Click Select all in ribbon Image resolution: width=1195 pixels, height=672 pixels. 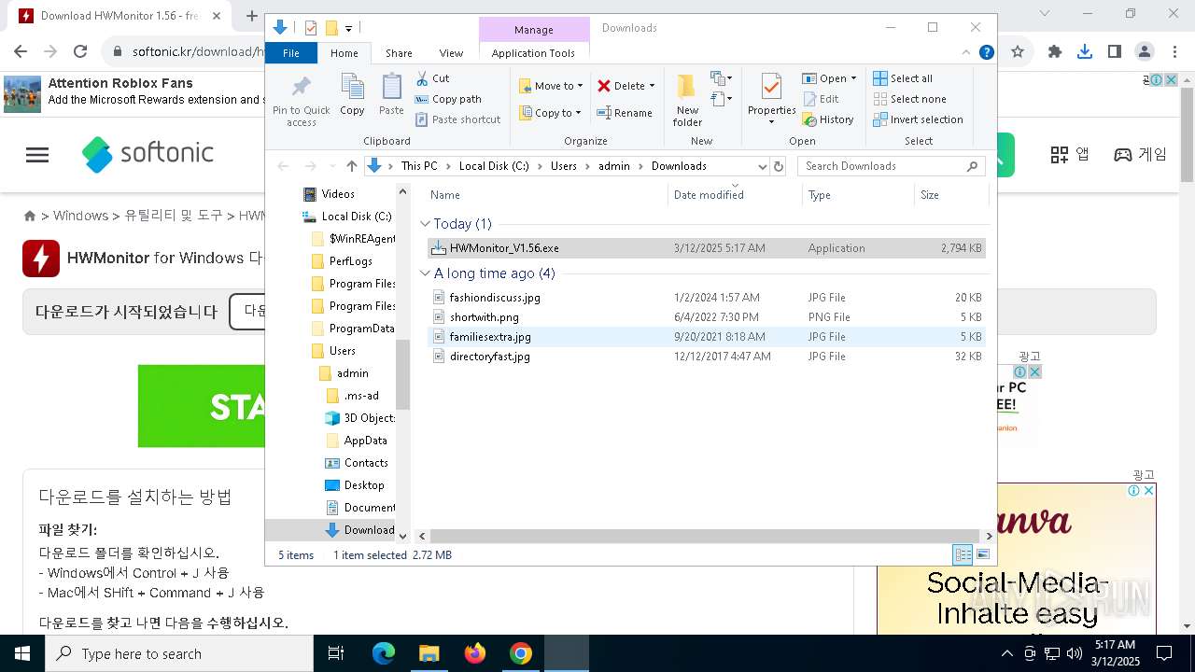[x=903, y=78]
